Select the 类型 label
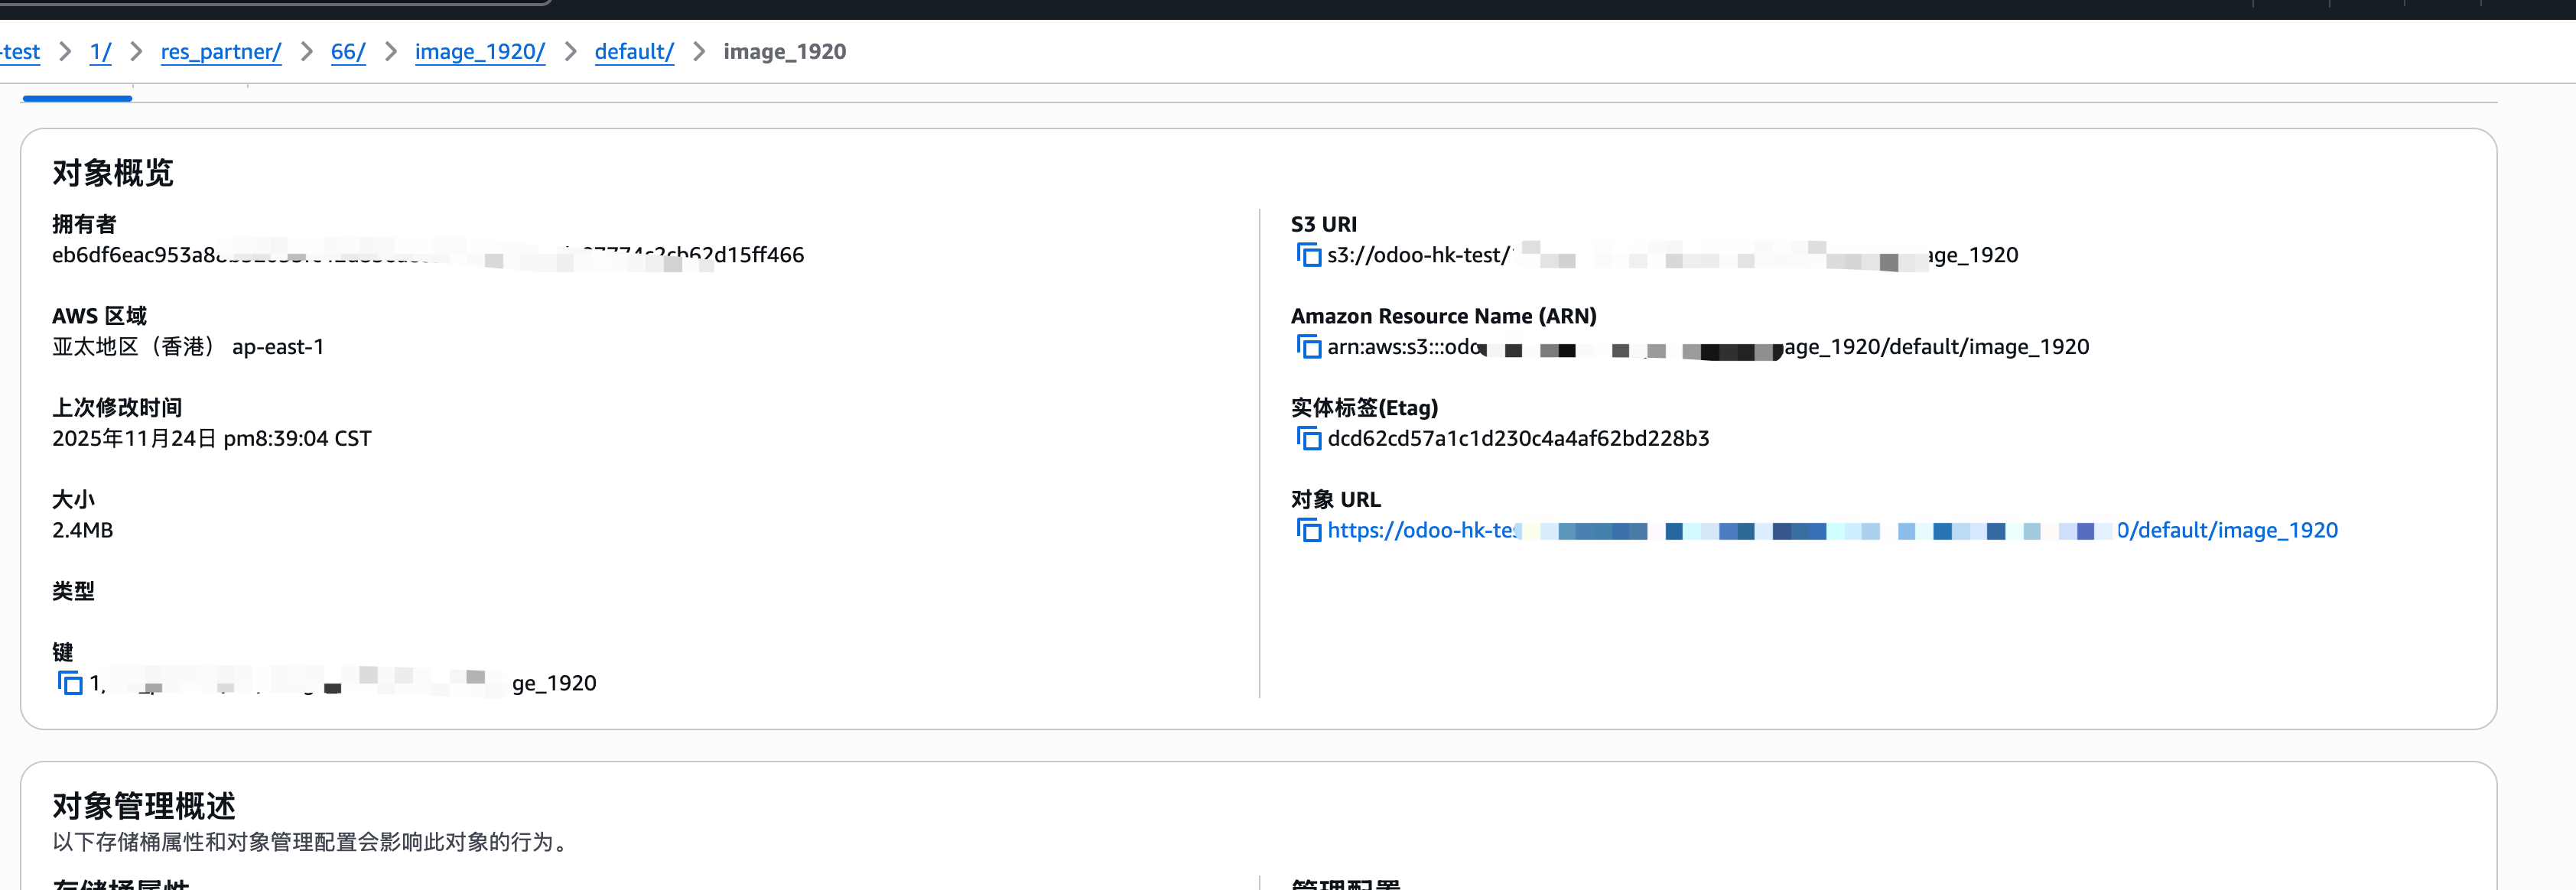Viewport: 2576px width, 890px height. coord(73,591)
